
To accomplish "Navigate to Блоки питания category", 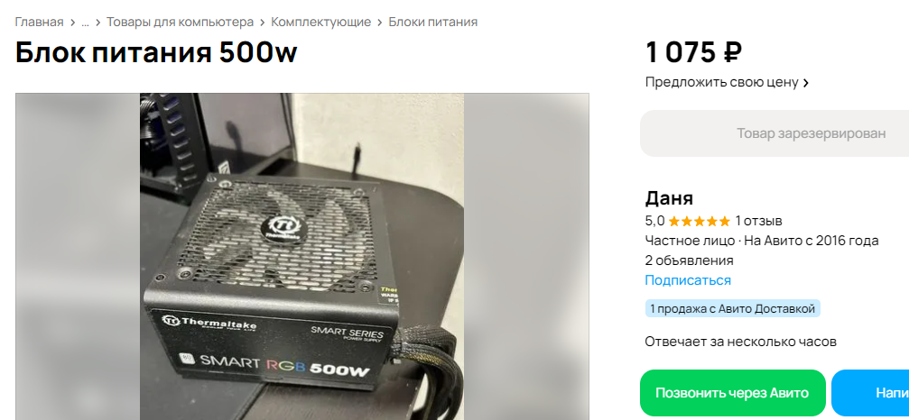I will click(x=433, y=23).
